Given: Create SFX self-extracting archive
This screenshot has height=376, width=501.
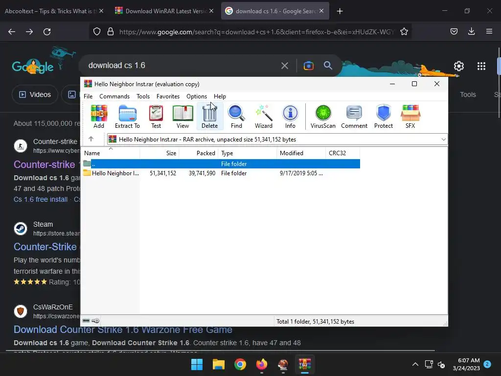Looking at the screenshot, I should (410, 117).
